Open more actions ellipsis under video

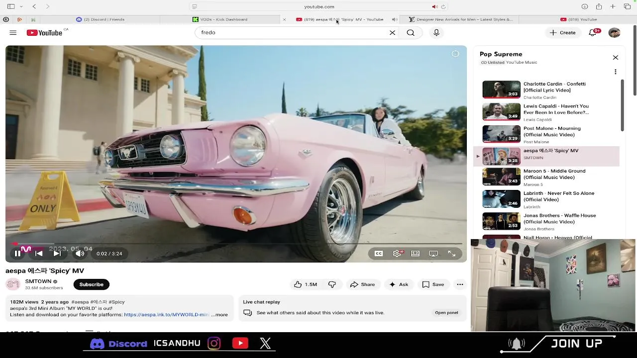point(460,284)
